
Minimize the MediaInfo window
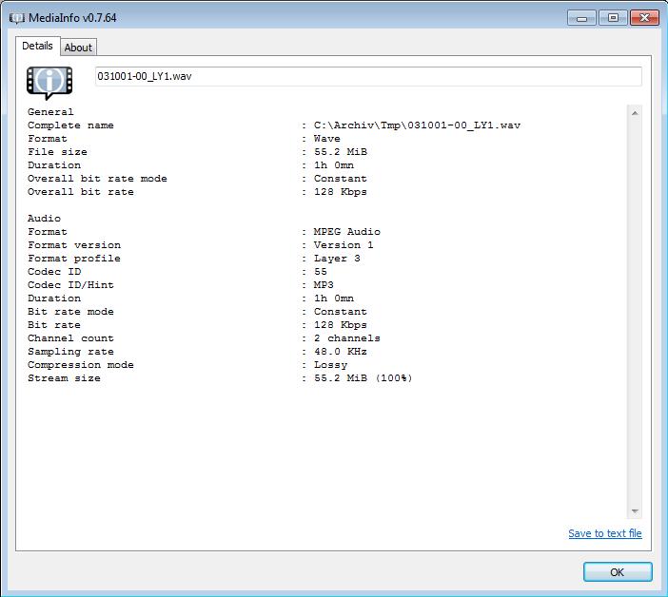point(581,18)
